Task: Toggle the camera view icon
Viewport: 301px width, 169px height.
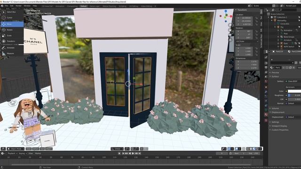Action: [x=230, y=35]
